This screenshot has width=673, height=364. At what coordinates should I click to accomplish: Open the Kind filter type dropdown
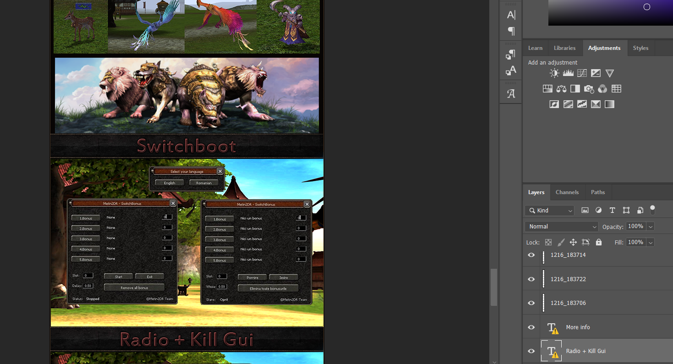coord(549,211)
